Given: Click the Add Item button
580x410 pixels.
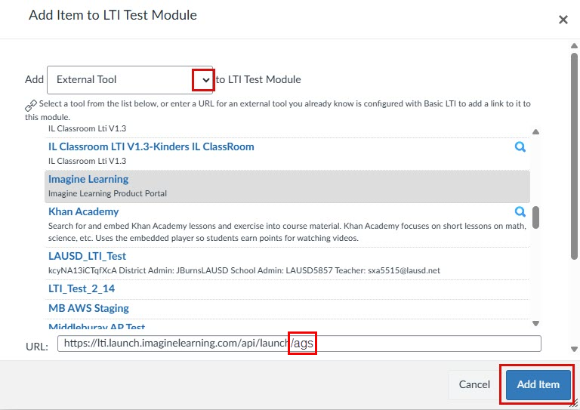Looking at the screenshot, I should coord(538,385).
